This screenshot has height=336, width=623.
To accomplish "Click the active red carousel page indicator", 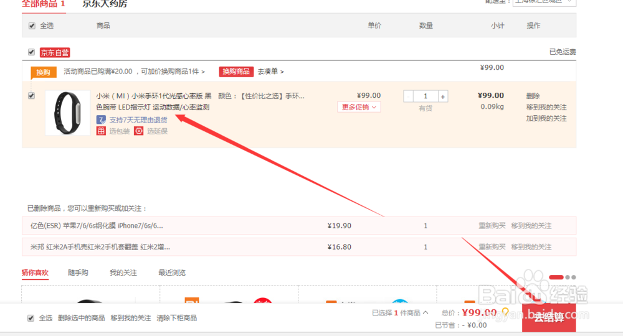I will 556,278.
